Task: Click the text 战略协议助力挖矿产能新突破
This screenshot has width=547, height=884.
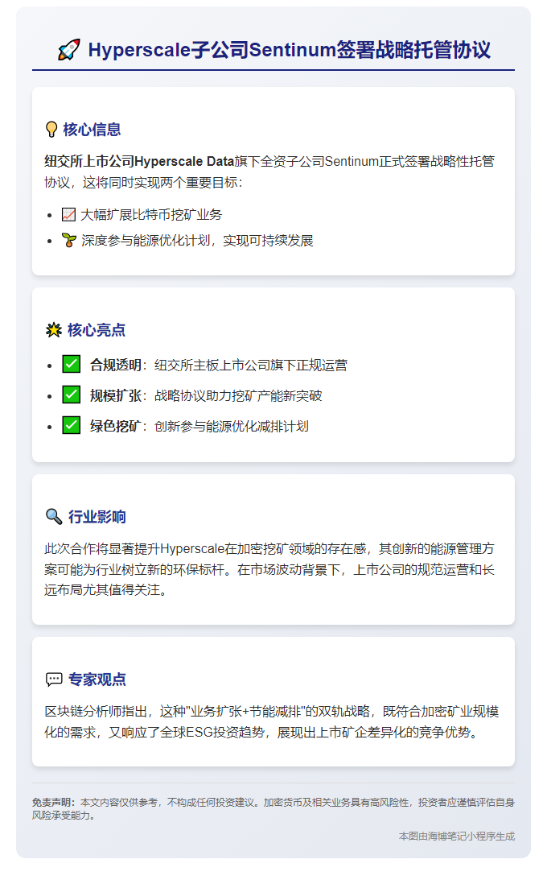Action: [238, 396]
